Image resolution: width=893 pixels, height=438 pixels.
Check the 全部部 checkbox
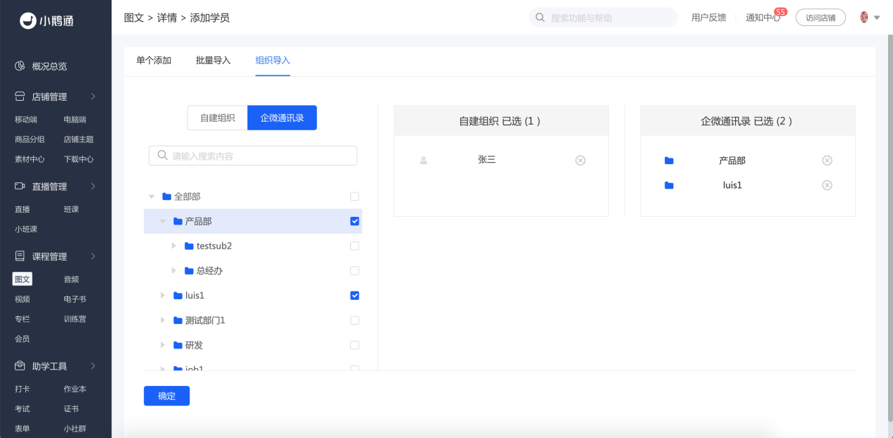coord(355,196)
